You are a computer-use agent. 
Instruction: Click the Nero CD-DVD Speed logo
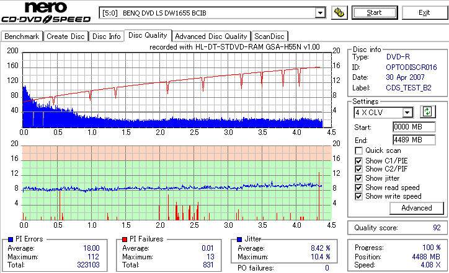click(46, 12)
